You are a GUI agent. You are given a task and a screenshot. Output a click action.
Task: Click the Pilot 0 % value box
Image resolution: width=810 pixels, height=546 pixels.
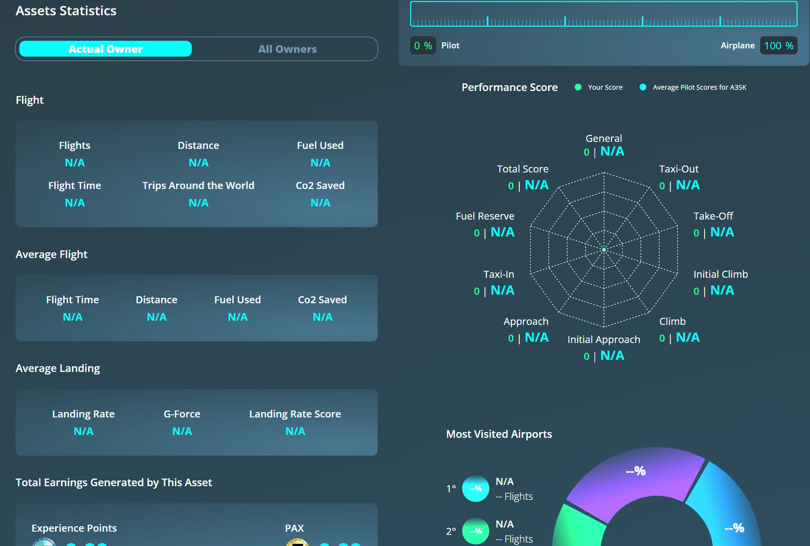423,46
